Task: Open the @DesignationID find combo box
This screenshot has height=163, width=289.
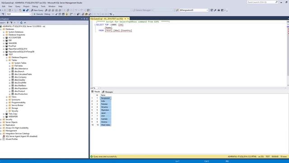Action: coord(207,10)
